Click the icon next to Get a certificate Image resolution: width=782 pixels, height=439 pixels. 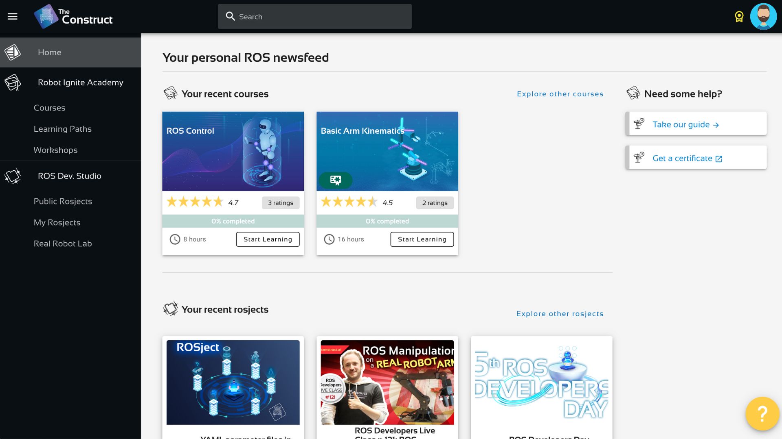639,157
